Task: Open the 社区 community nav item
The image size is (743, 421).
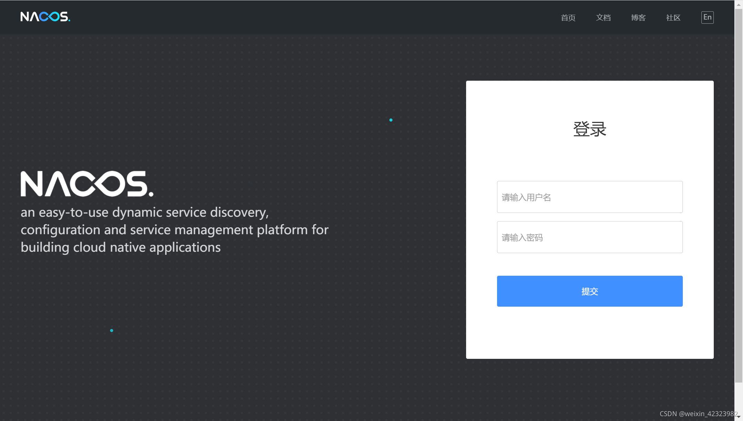Action: coord(673,18)
